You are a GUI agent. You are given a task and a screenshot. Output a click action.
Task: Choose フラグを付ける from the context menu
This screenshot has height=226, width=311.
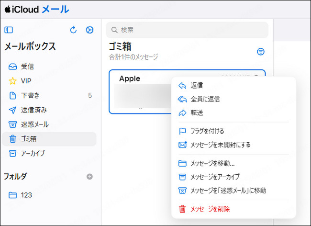coord(233,131)
